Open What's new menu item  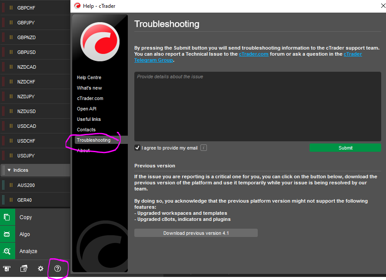[x=90, y=88]
